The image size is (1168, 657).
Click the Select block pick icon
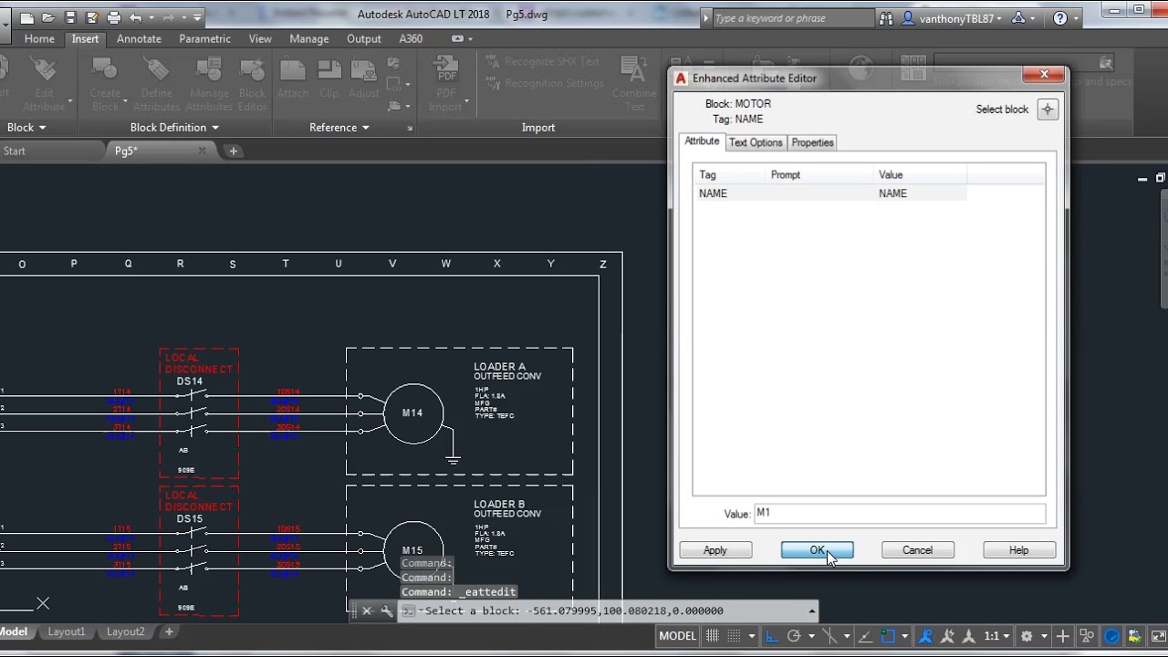pos(1048,109)
